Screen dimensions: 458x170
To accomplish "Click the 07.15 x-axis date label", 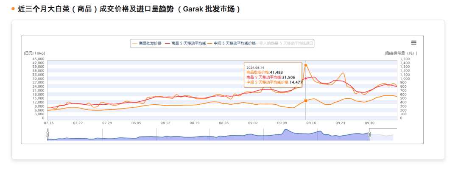I will (x=48, y=123).
